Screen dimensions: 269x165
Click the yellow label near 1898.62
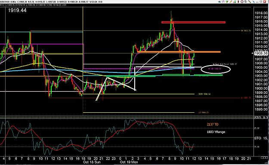(204, 94)
